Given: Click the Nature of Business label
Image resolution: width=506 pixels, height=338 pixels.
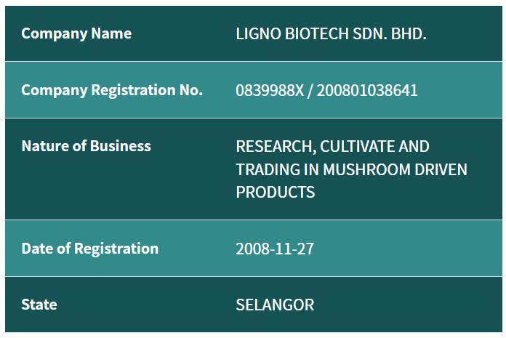Looking at the screenshot, I should pos(87,146).
